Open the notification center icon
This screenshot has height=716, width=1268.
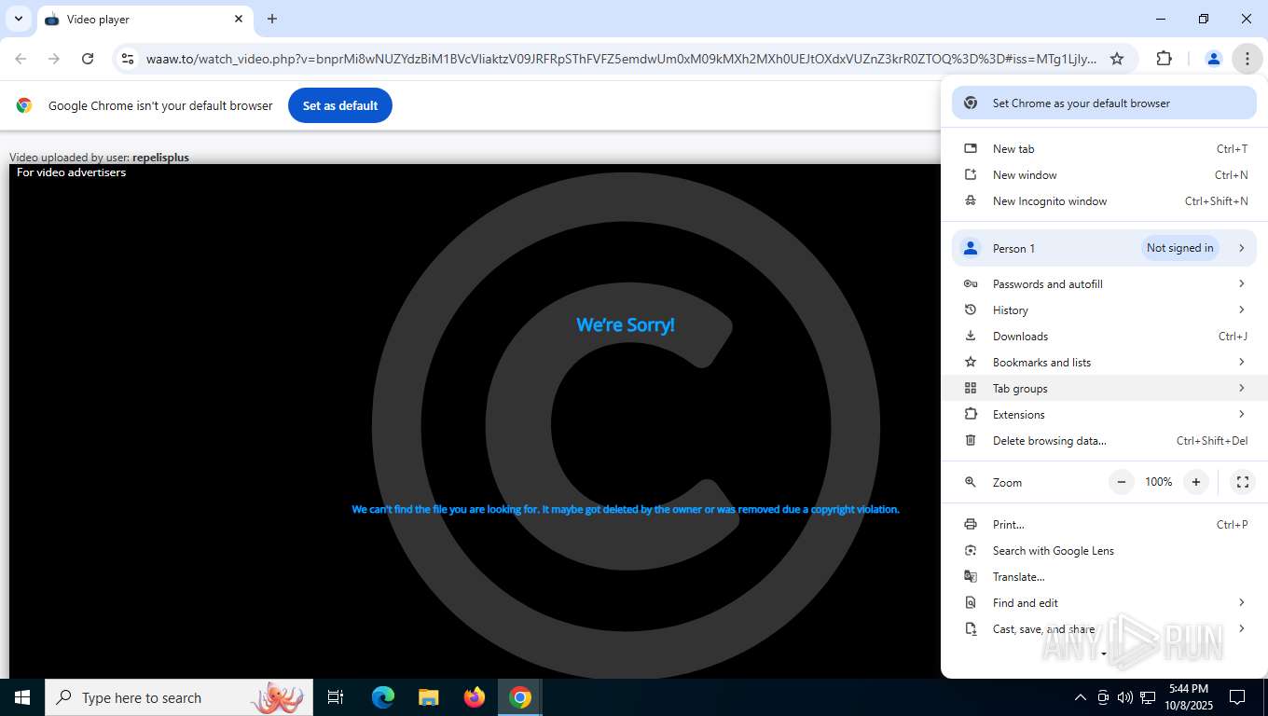[1237, 697]
